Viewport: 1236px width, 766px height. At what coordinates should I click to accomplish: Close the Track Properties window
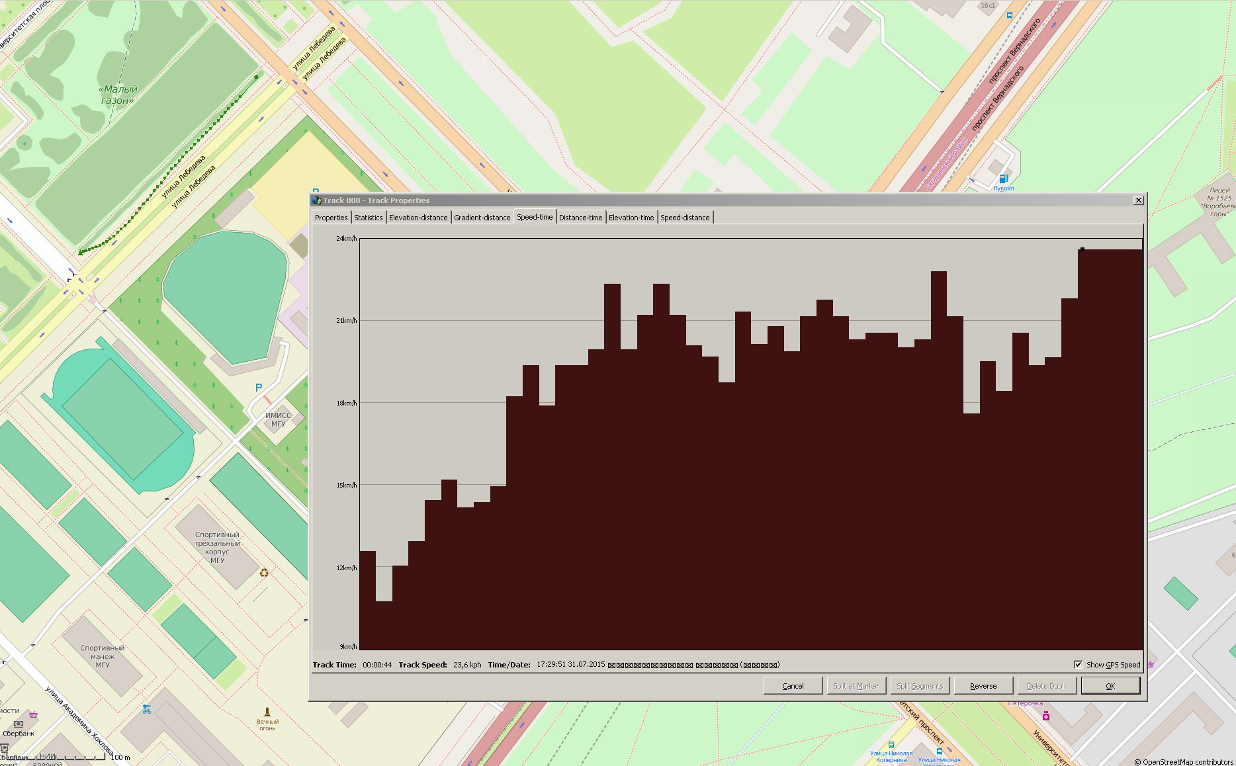click(1138, 200)
